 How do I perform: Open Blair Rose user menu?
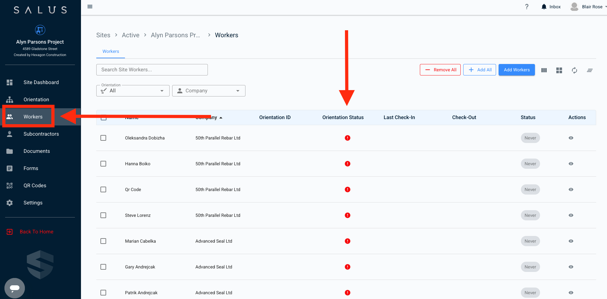[588, 7]
